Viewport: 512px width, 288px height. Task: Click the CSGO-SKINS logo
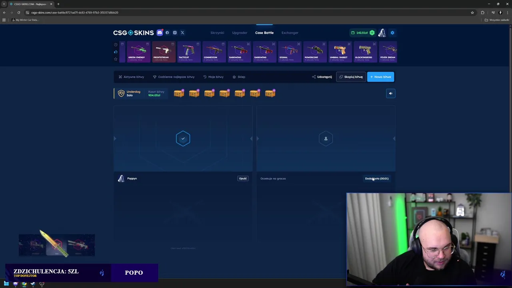click(x=133, y=33)
